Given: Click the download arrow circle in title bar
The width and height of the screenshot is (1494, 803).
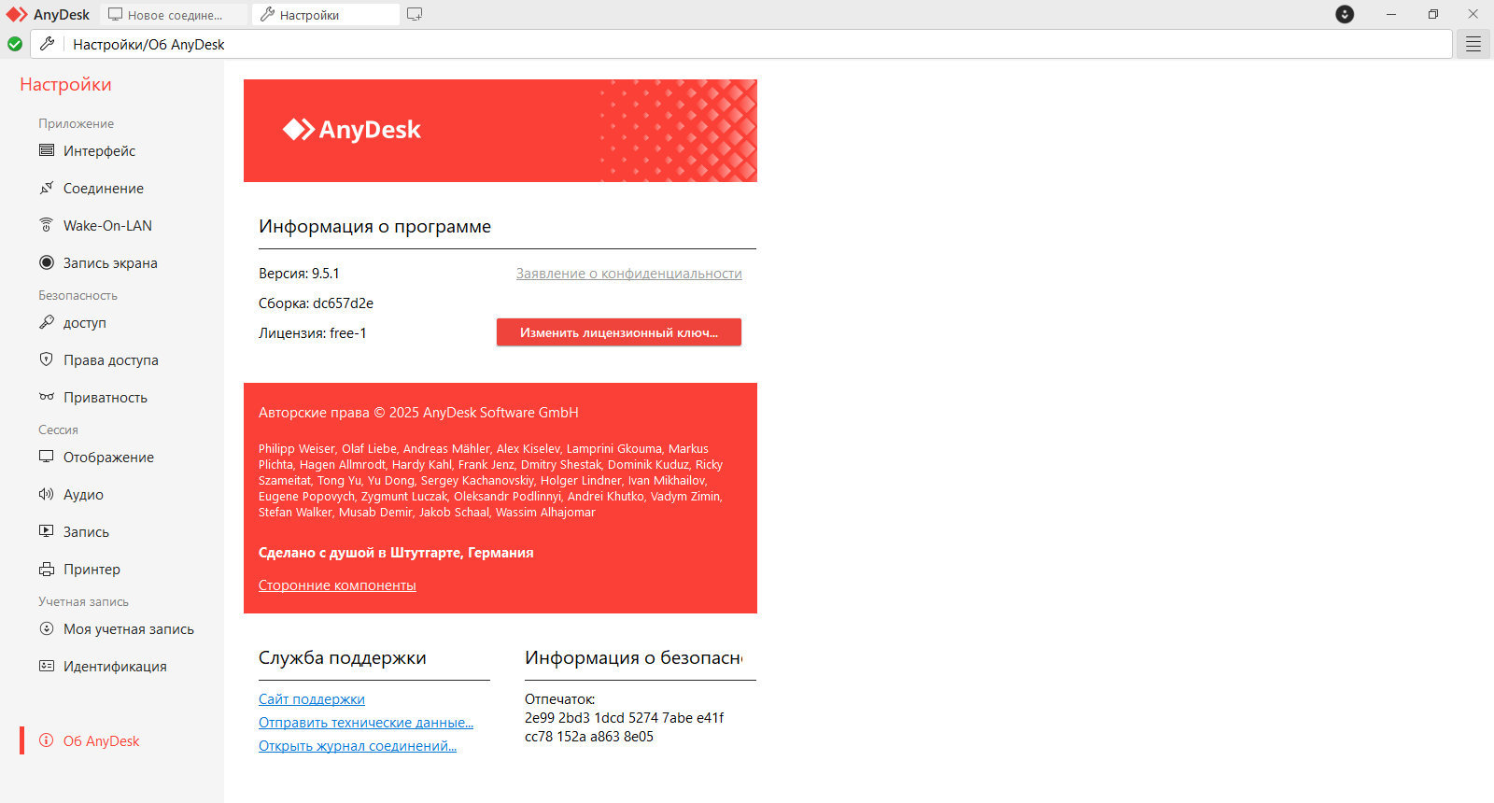Looking at the screenshot, I should point(1345,14).
